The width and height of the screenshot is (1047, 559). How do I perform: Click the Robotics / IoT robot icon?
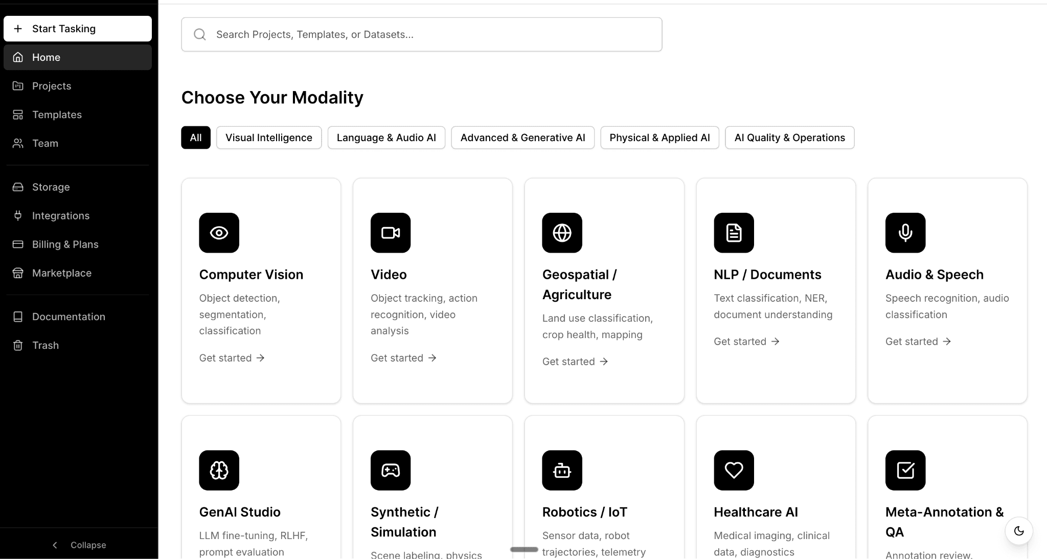tap(562, 470)
